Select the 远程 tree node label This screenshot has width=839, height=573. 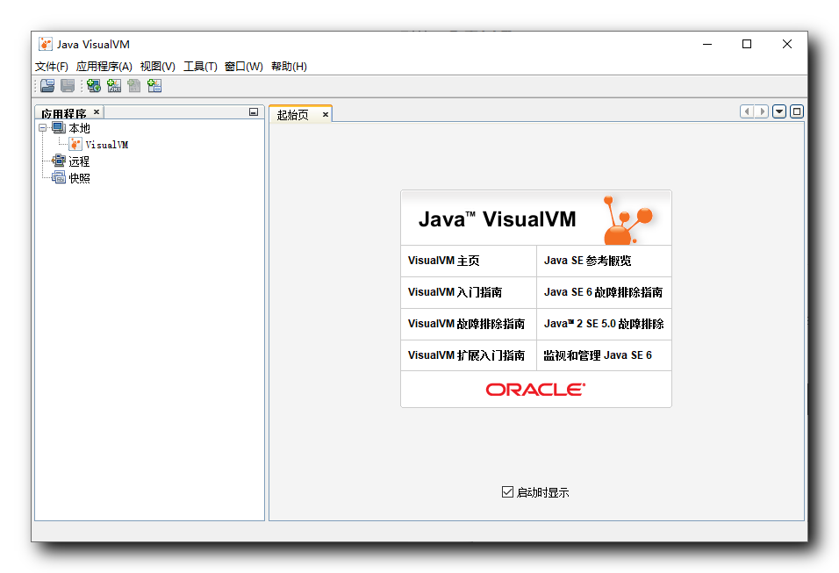[x=79, y=161]
